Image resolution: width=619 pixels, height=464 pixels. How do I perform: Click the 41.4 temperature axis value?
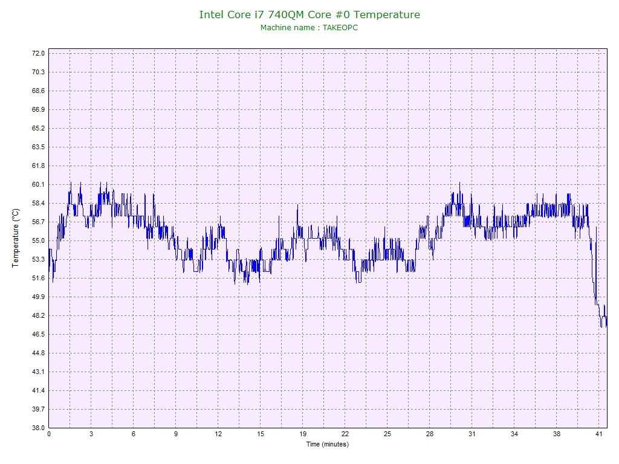[x=38, y=391]
